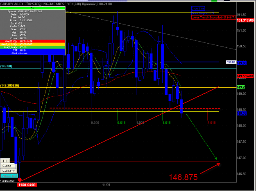Click the (-) collapse button
This screenshot has width=256, height=191.
[5, 161]
